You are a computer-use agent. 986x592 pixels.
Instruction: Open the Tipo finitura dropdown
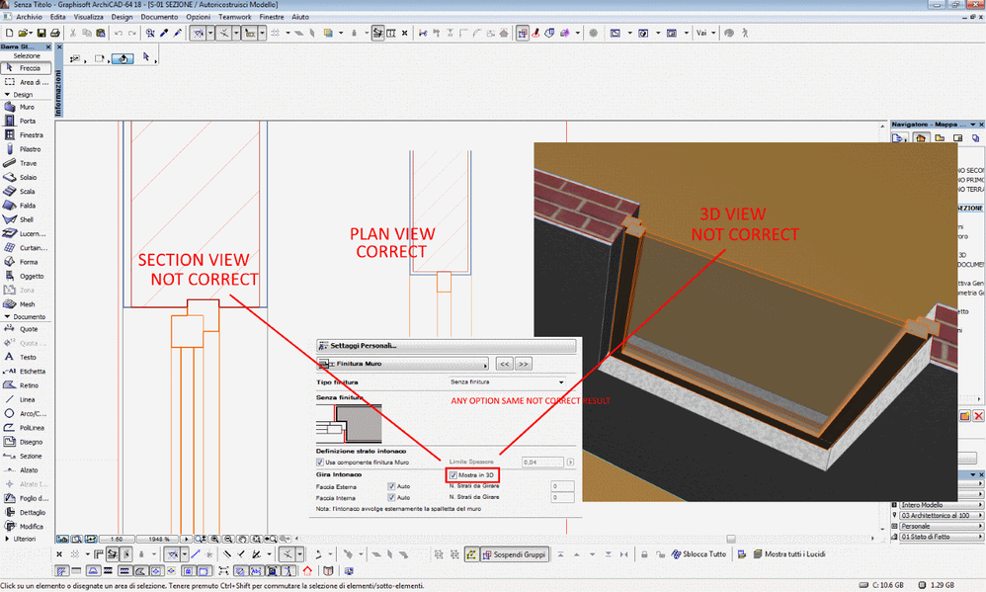pos(507,381)
